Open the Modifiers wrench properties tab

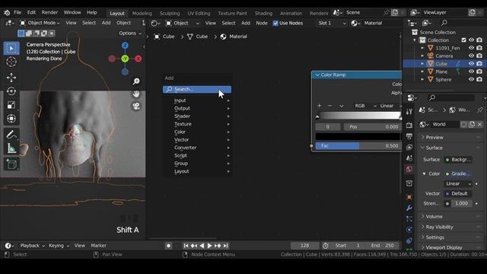409,208
